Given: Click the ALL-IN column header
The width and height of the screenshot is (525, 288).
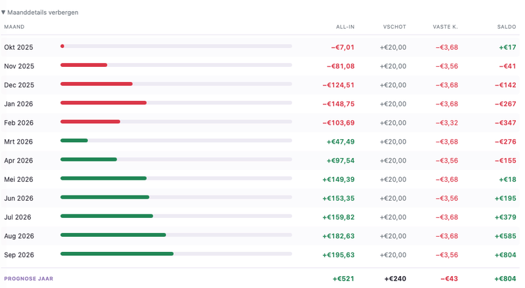Looking at the screenshot, I should pos(345,27).
